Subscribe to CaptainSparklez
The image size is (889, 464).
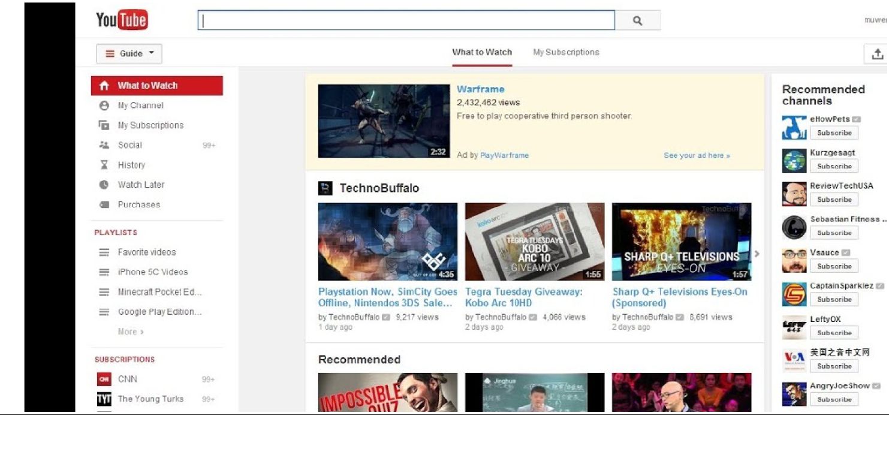point(834,300)
